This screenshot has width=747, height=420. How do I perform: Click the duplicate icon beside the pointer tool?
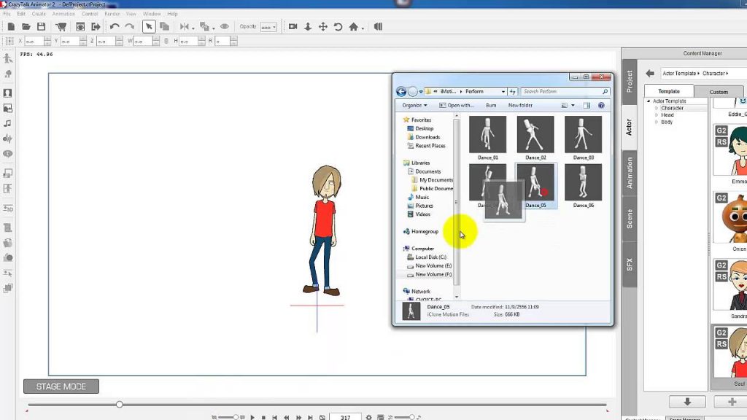tap(164, 27)
